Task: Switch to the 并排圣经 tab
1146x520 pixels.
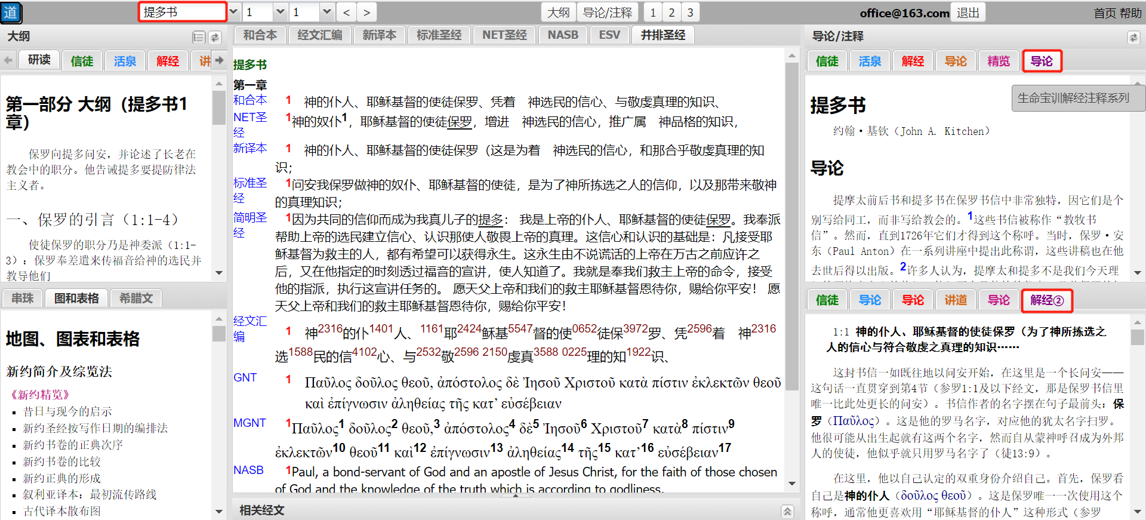Action: (663, 35)
